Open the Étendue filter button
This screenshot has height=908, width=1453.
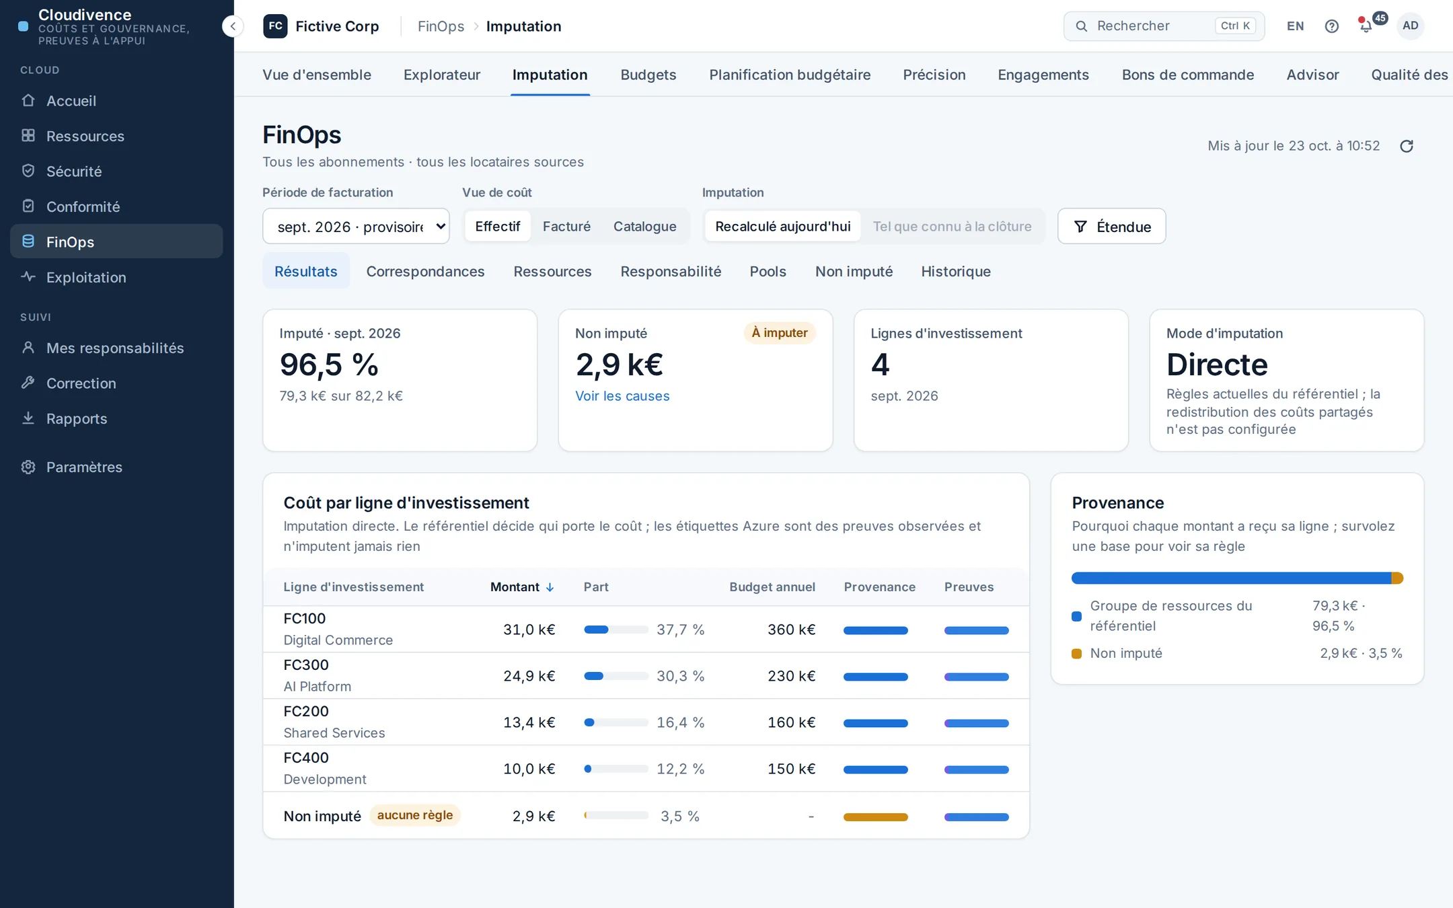(x=1111, y=227)
